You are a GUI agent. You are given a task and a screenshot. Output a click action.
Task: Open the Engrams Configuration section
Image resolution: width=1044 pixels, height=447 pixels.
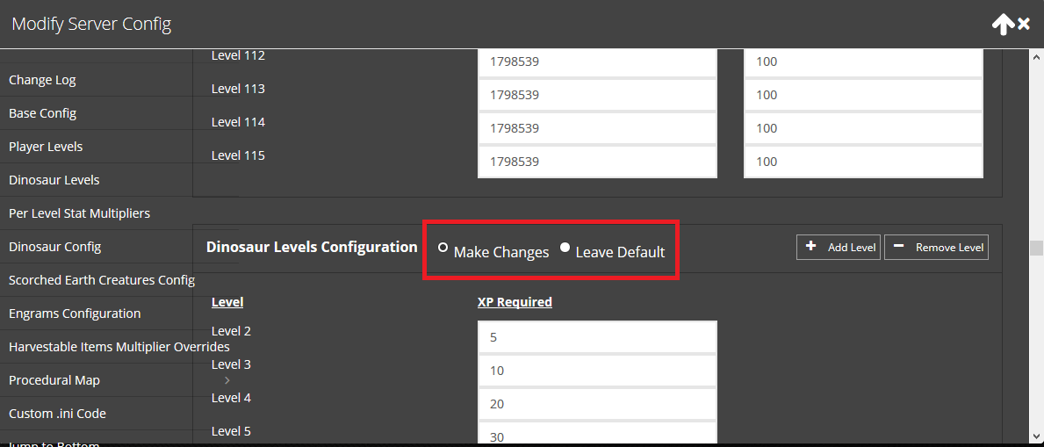(x=75, y=314)
